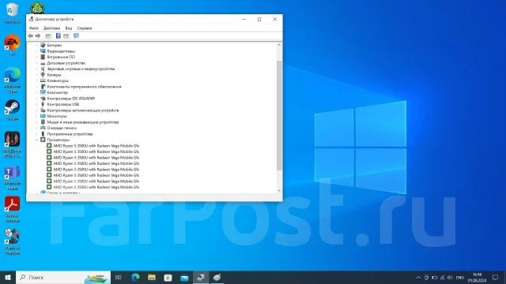Screen dimensions: 506x284
Task: Select the first AMD Ryzen 5 3500U entry
Action: [x=96, y=145]
